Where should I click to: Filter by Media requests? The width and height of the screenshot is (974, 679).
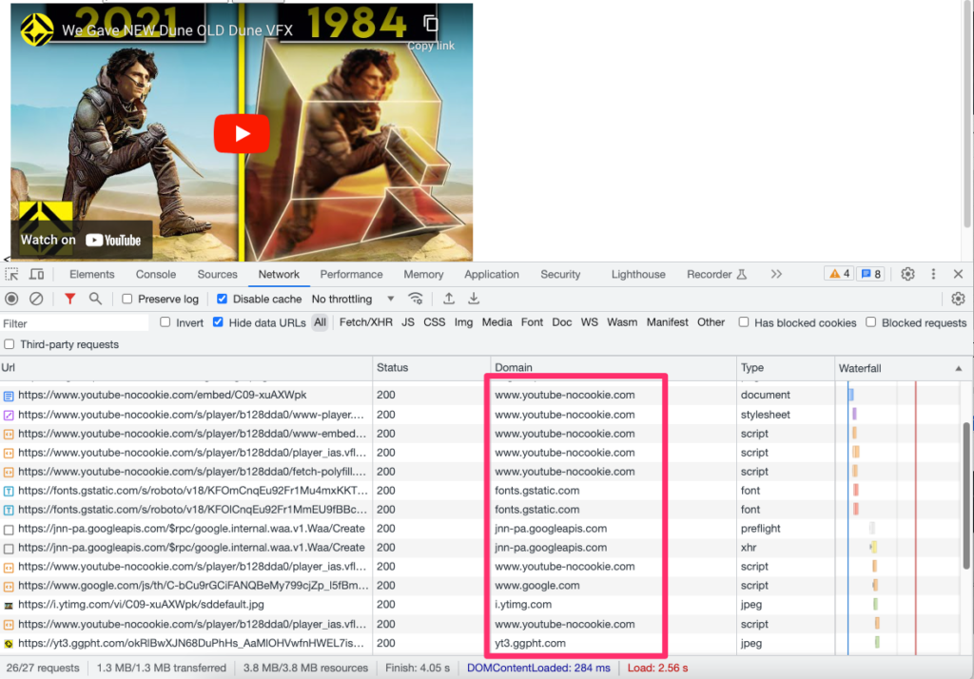pos(497,322)
